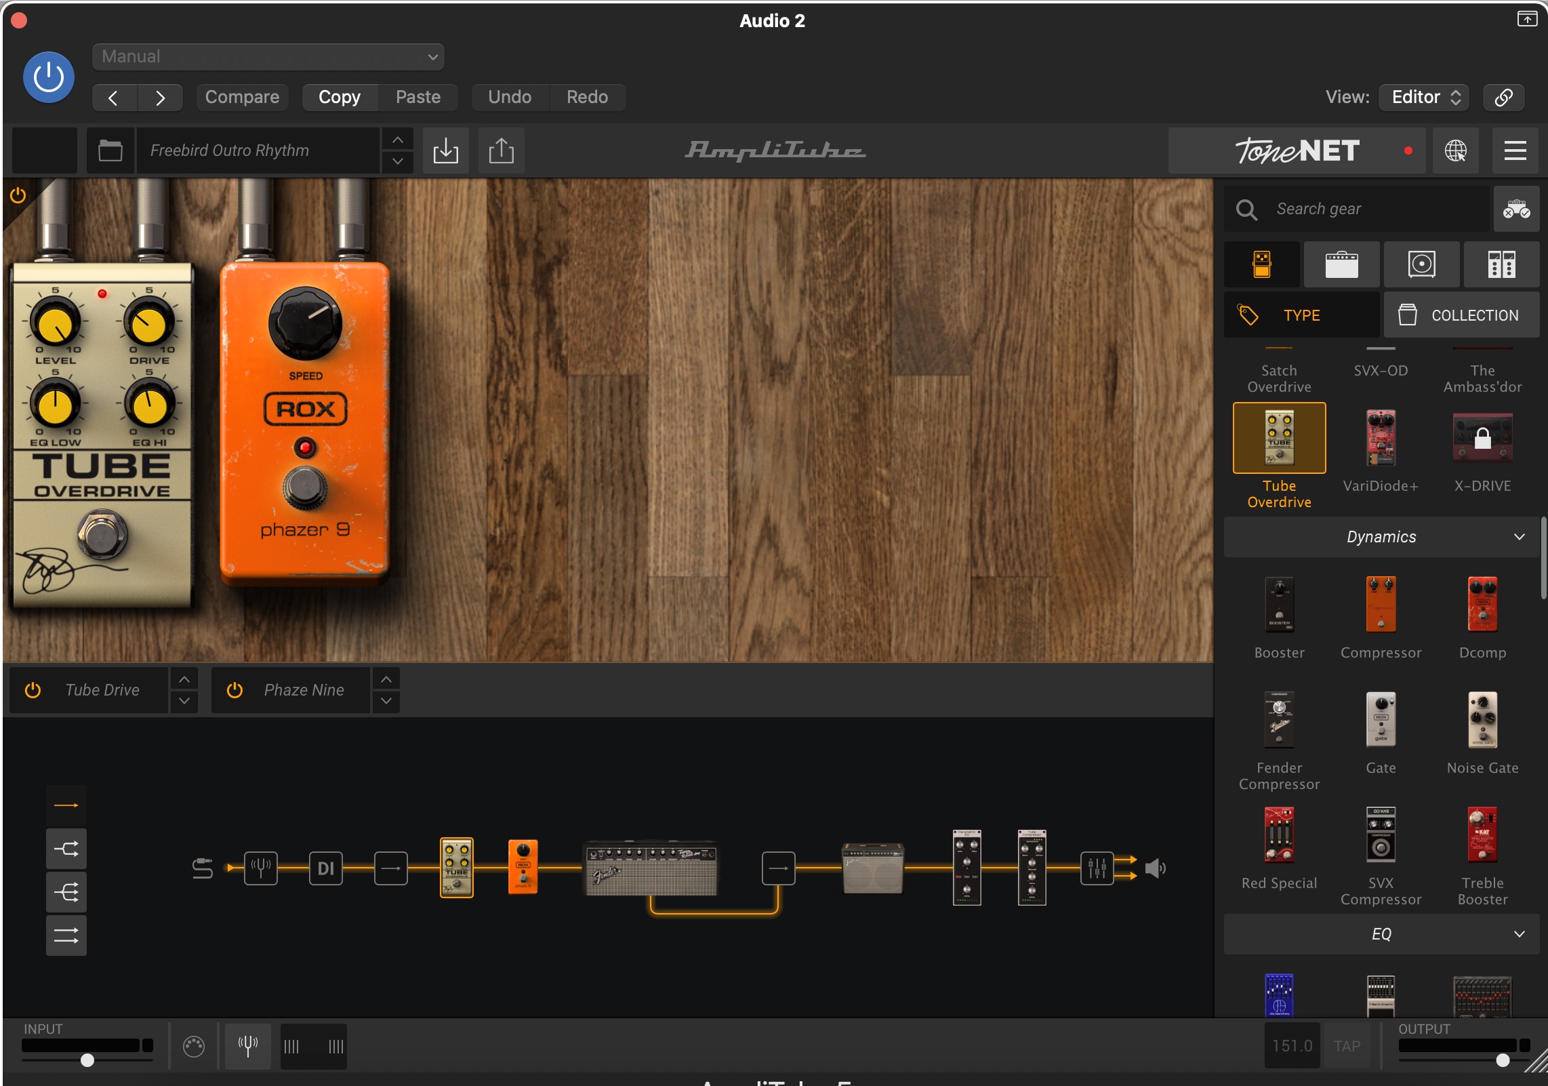
Task: Select the Booster pedal
Action: click(x=1280, y=605)
